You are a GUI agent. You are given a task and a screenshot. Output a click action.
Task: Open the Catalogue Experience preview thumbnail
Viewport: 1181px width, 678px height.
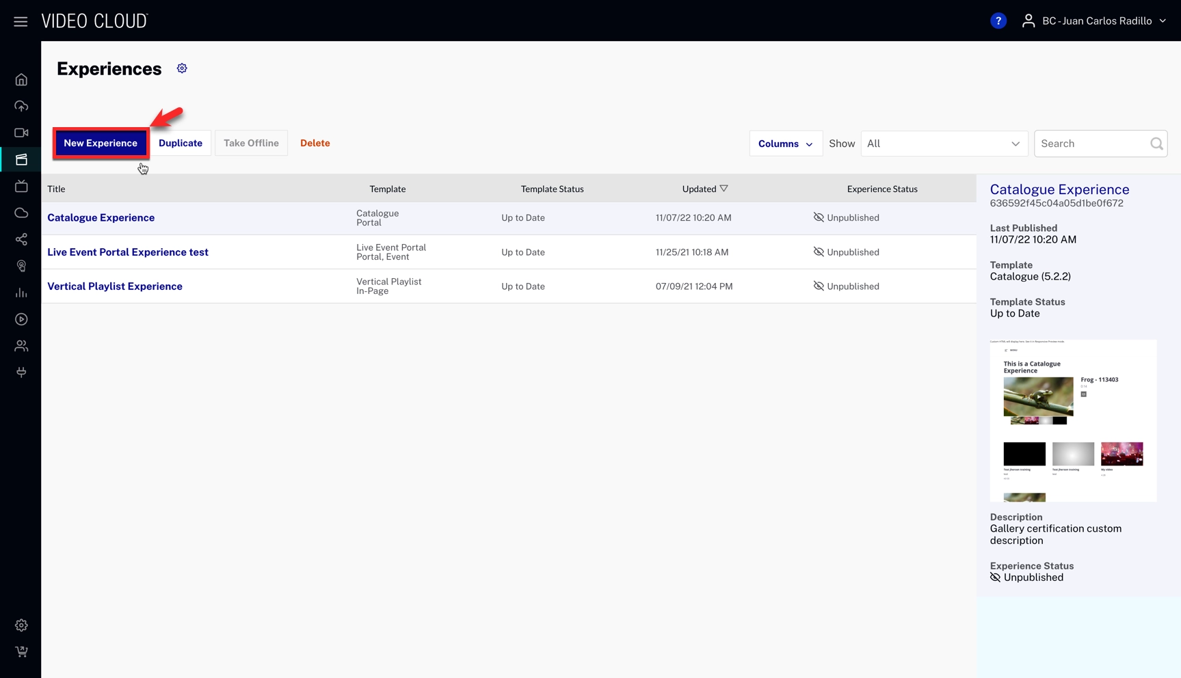coord(1072,420)
